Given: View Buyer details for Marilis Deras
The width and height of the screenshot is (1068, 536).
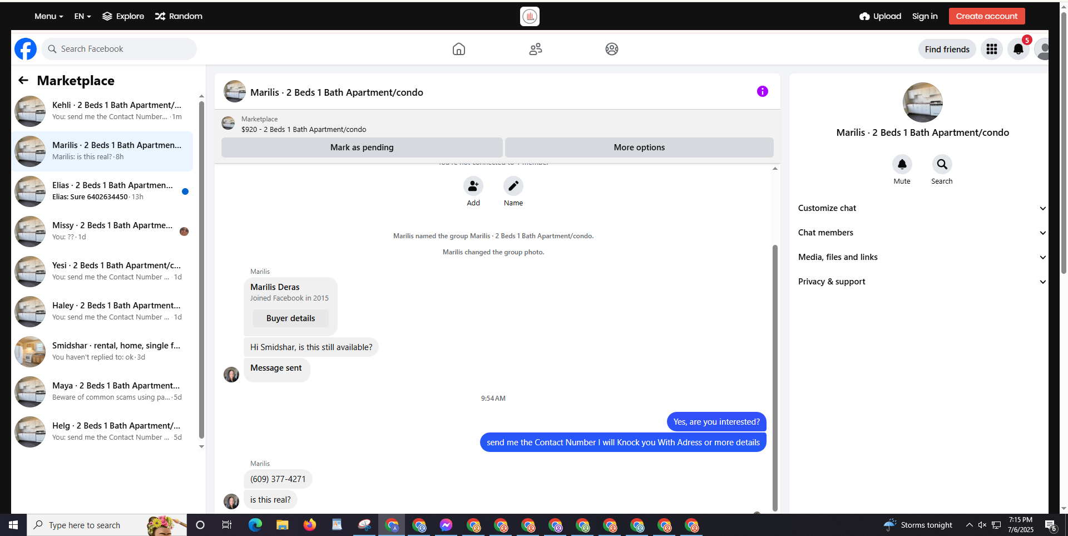Looking at the screenshot, I should pos(290,318).
